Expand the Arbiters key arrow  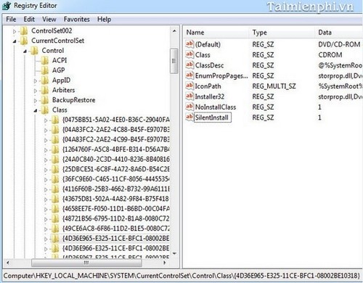coord(36,91)
